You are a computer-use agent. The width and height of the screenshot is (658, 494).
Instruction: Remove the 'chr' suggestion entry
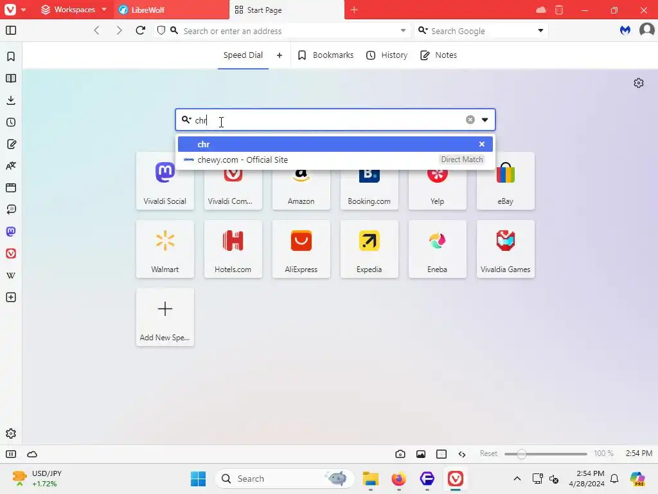click(x=482, y=144)
